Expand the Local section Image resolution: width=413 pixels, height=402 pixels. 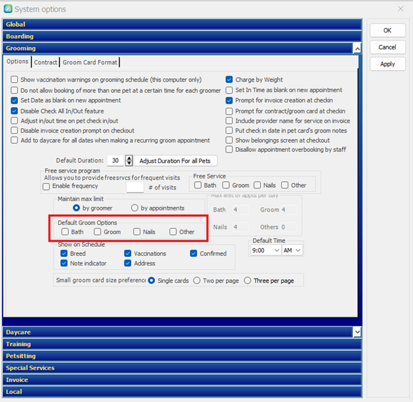[x=182, y=391]
